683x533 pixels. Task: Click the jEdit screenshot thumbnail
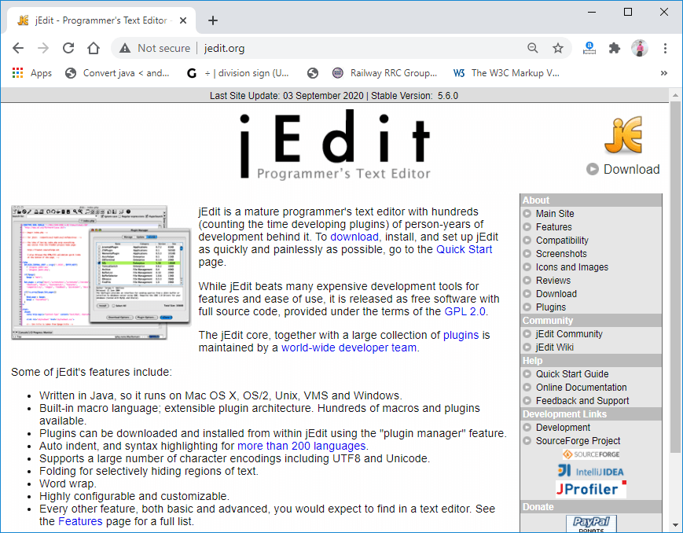click(x=101, y=272)
